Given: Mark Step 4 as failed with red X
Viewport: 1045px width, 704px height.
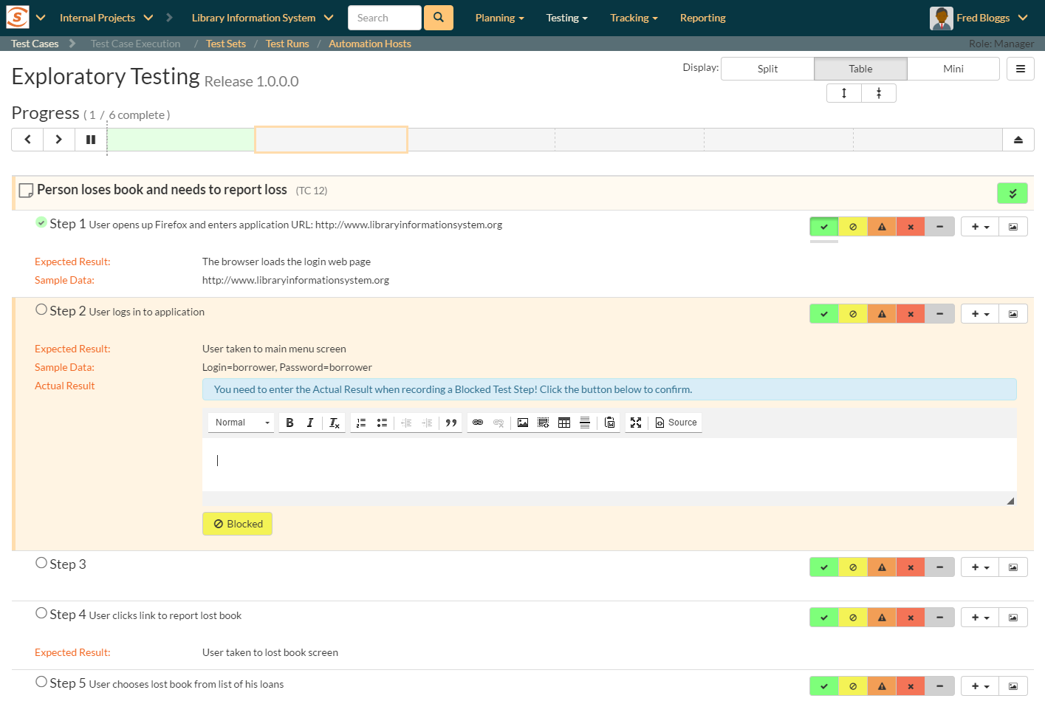Looking at the screenshot, I should click(x=911, y=618).
